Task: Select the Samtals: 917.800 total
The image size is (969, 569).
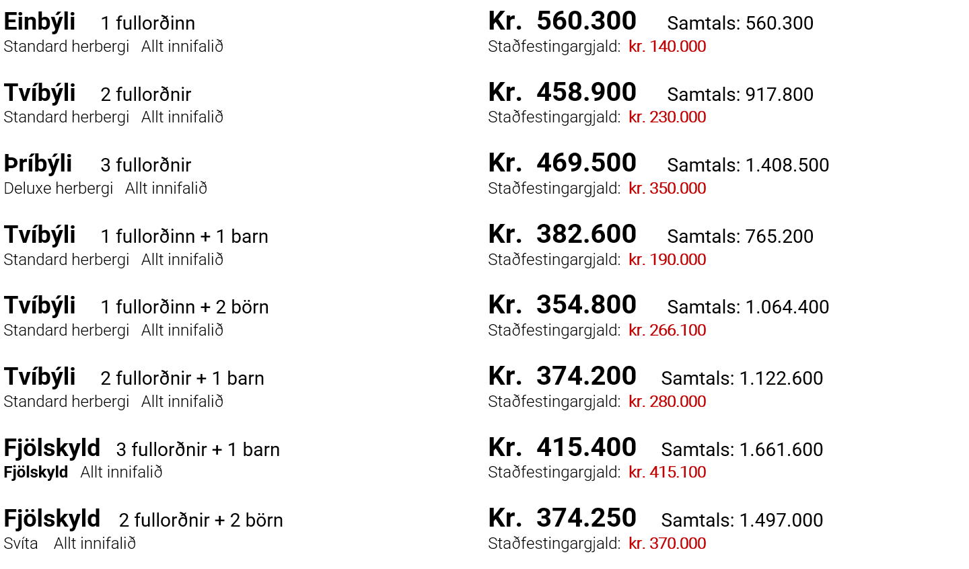Action: 740,94
